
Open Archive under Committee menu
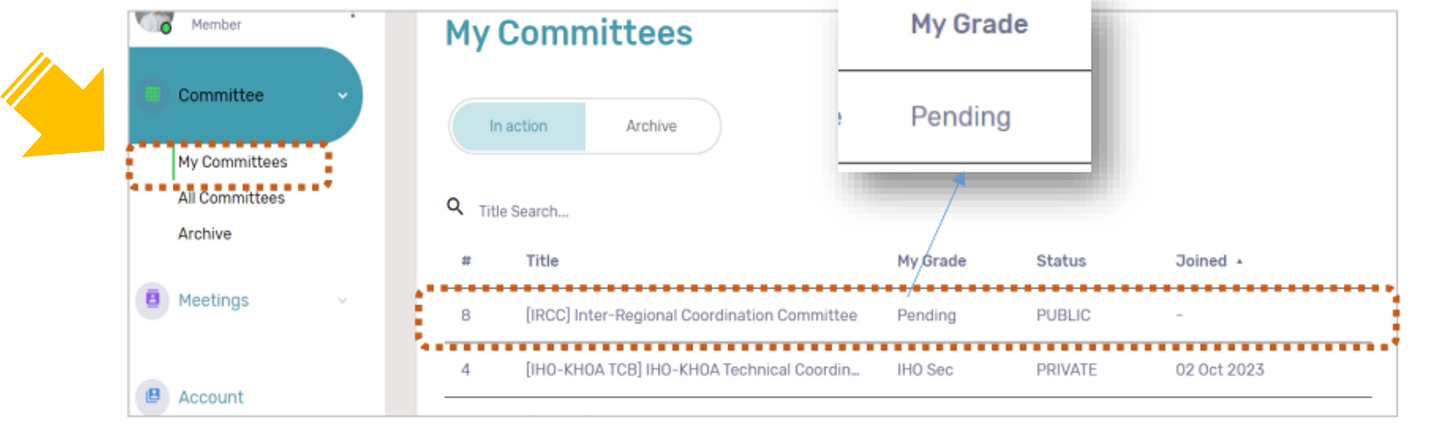(x=205, y=234)
